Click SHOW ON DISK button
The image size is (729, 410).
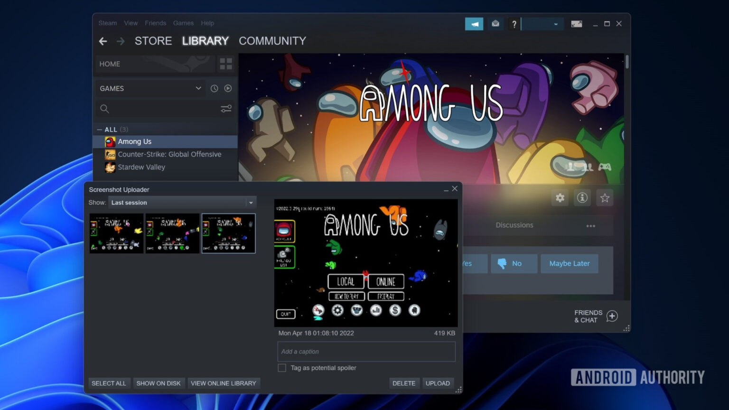[159, 383]
